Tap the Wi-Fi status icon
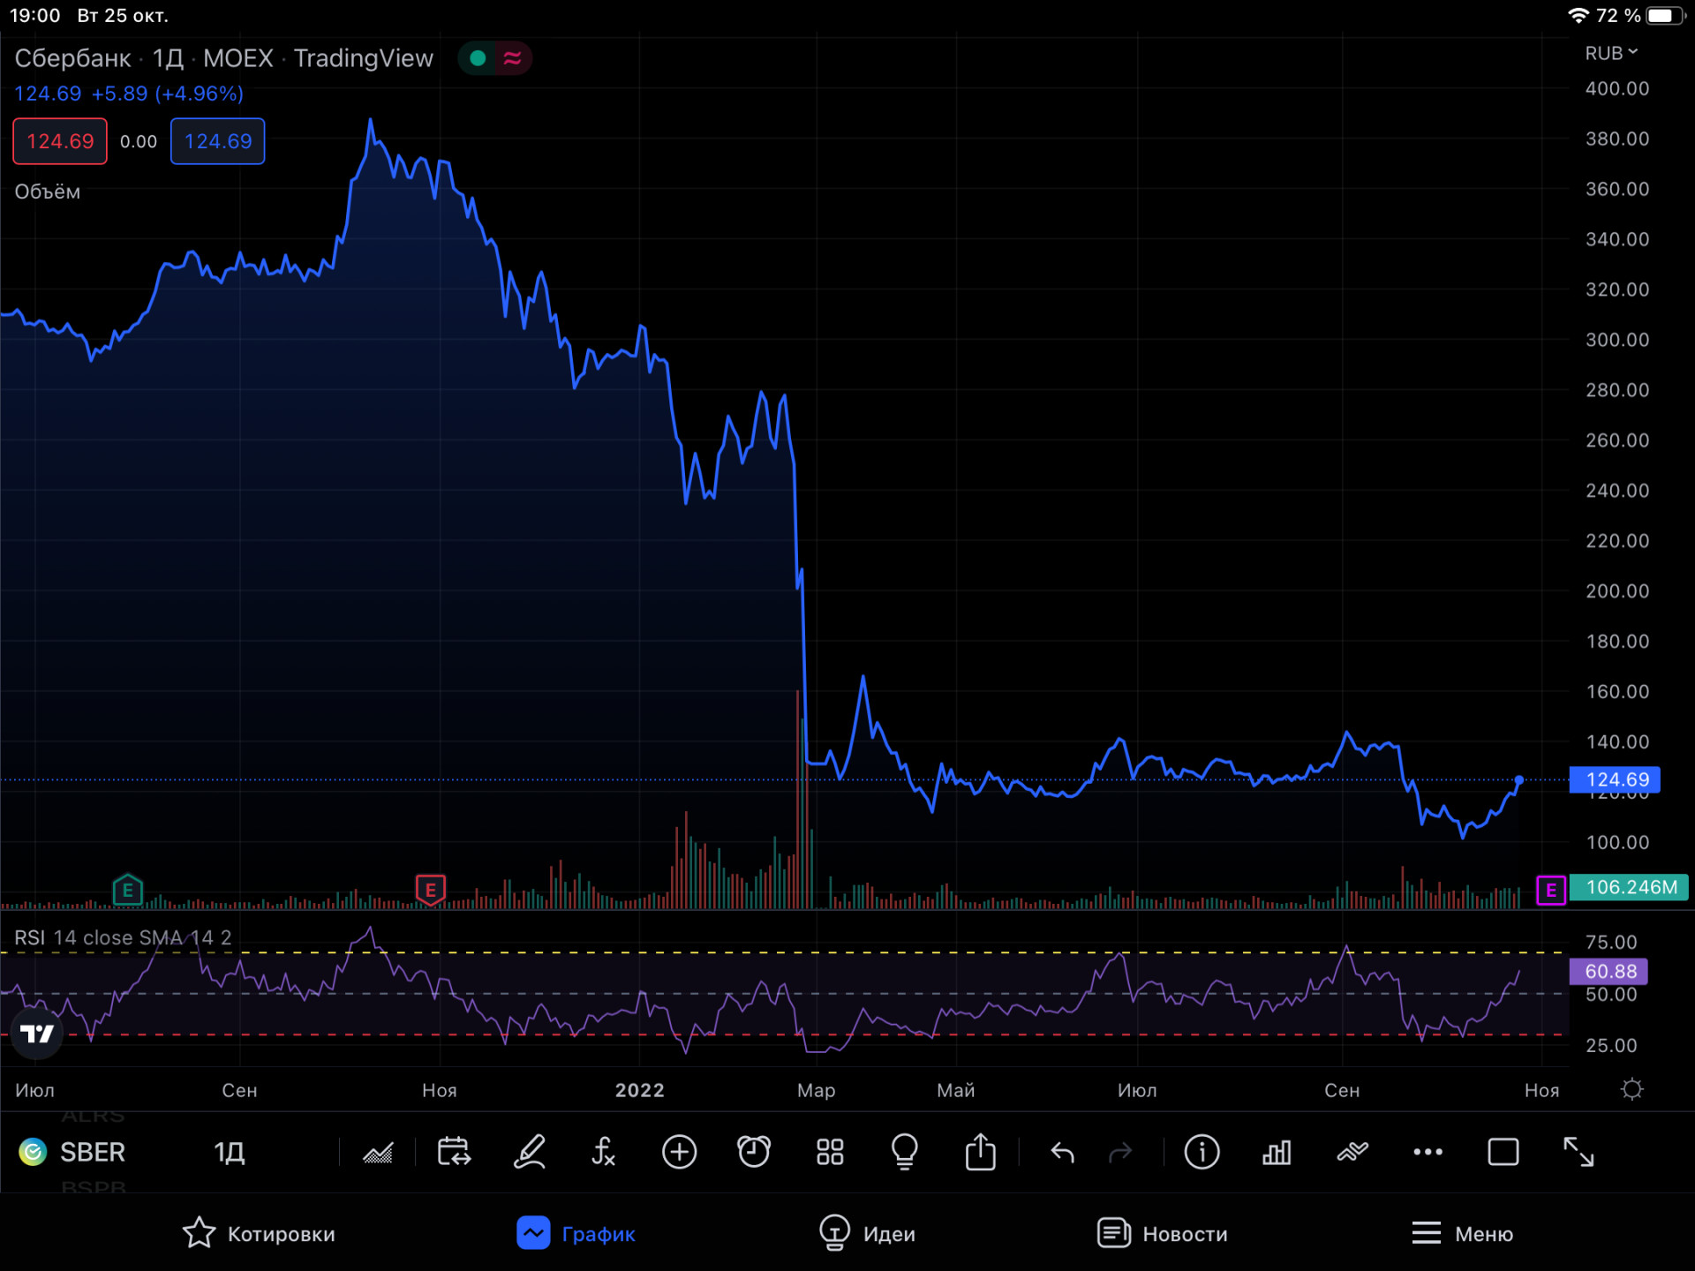This screenshot has width=1695, height=1271. [1578, 16]
